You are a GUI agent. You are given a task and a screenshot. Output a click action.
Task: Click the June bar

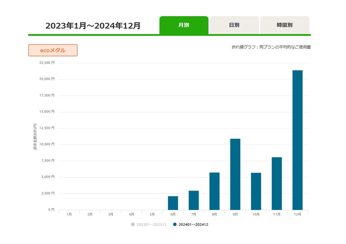(173, 203)
